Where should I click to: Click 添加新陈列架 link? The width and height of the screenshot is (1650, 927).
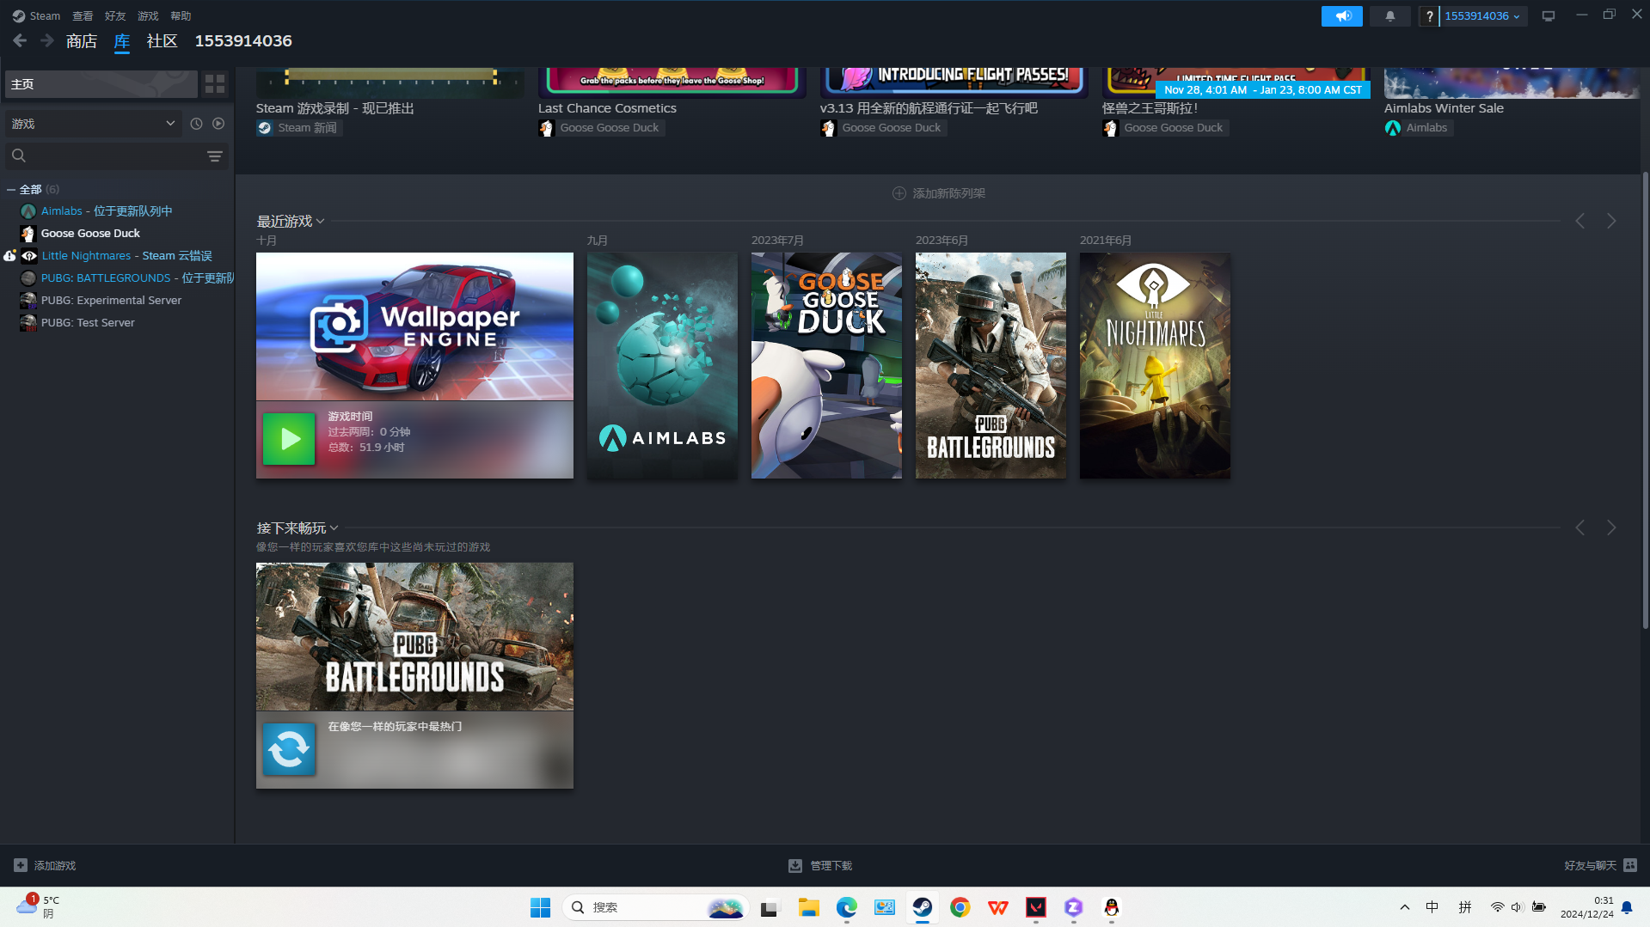pos(949,193)
